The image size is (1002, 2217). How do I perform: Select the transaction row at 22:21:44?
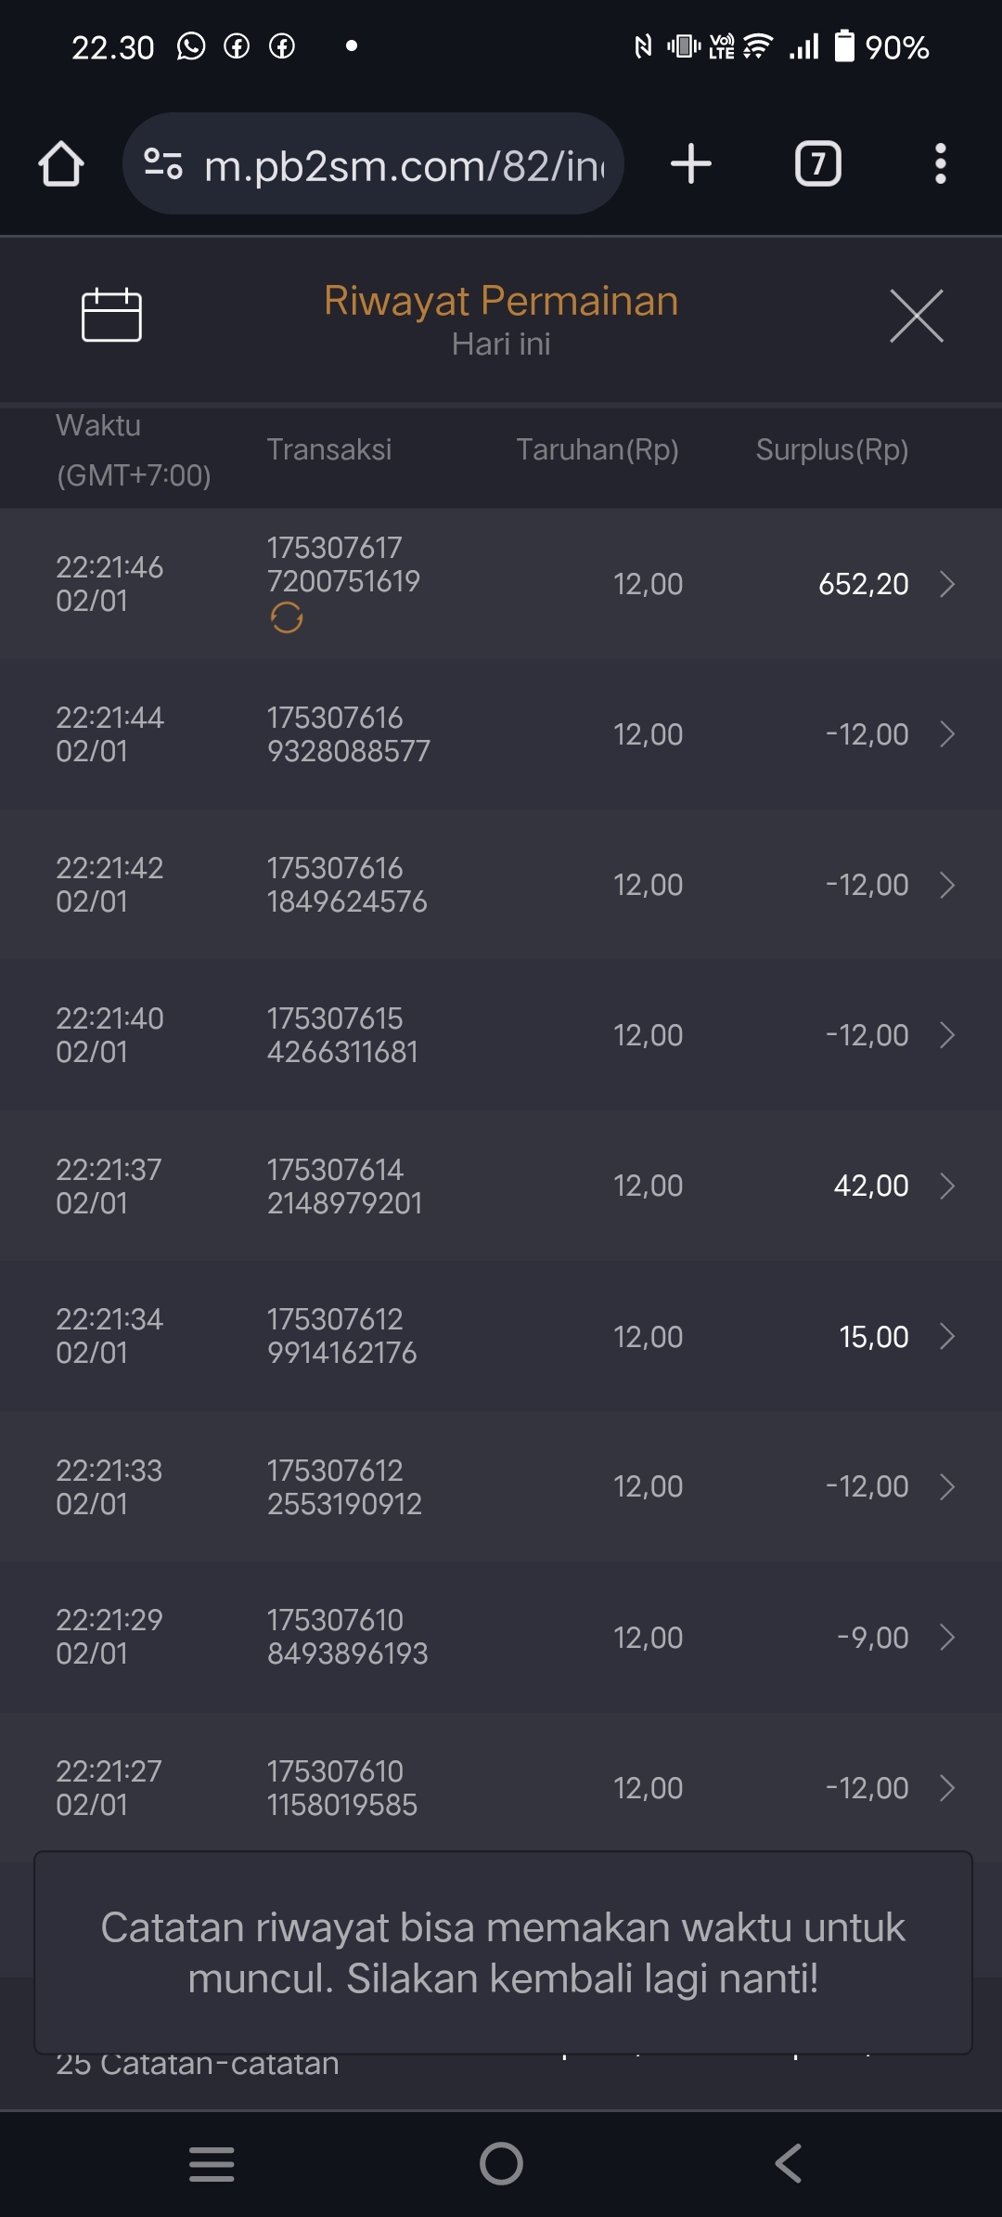[x=501, y=734]
